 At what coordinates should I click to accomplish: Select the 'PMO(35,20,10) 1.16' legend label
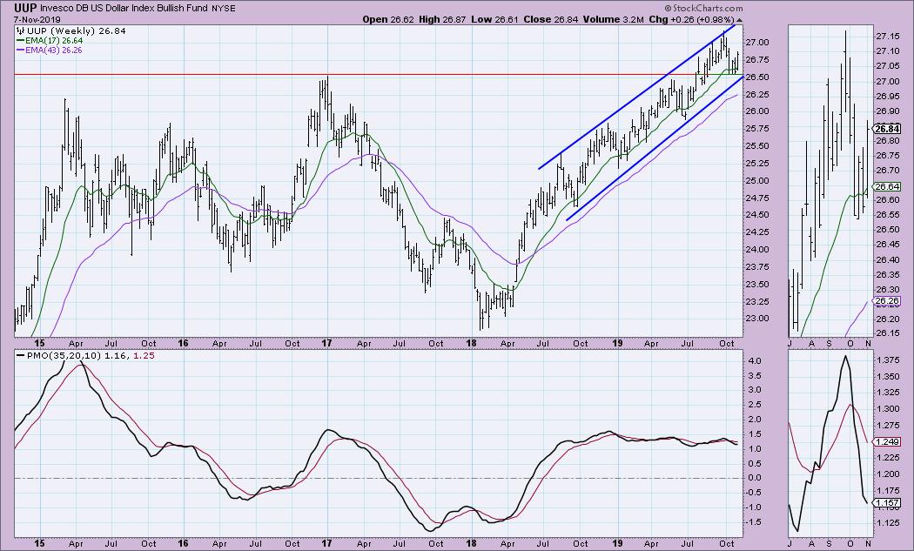click(77, 356)
